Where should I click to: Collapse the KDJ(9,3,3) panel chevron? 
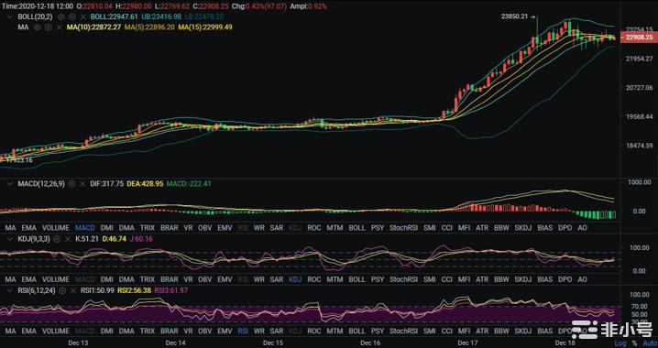(10, 239)
